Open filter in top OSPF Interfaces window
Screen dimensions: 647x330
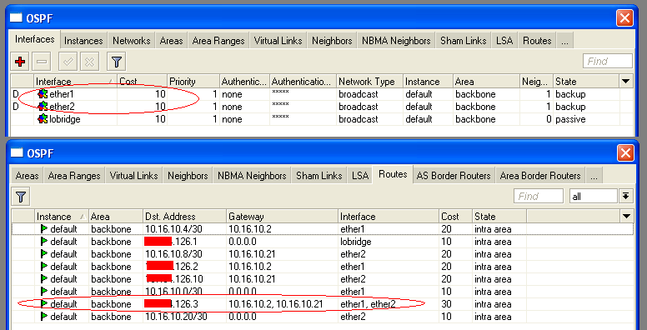coord(117,62)
